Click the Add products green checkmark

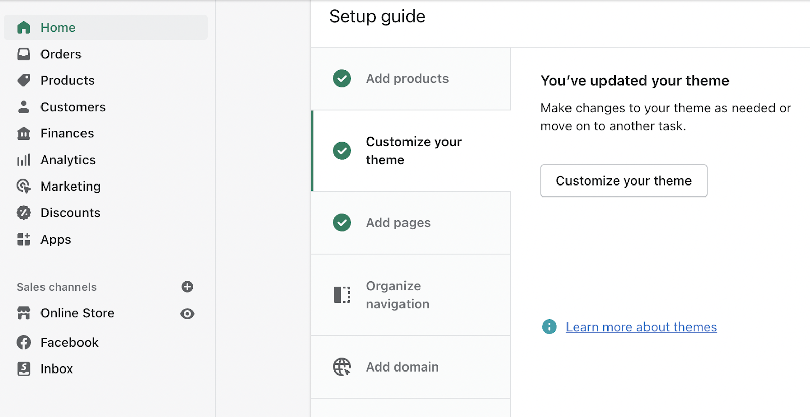[342, 79]
